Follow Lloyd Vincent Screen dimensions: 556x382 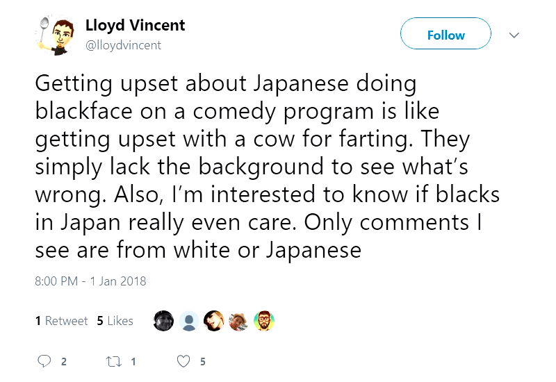pyautogui.click(x=445, y=35)
